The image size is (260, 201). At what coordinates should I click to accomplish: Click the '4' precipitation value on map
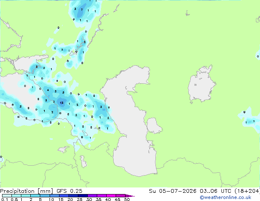coord(48,90)
